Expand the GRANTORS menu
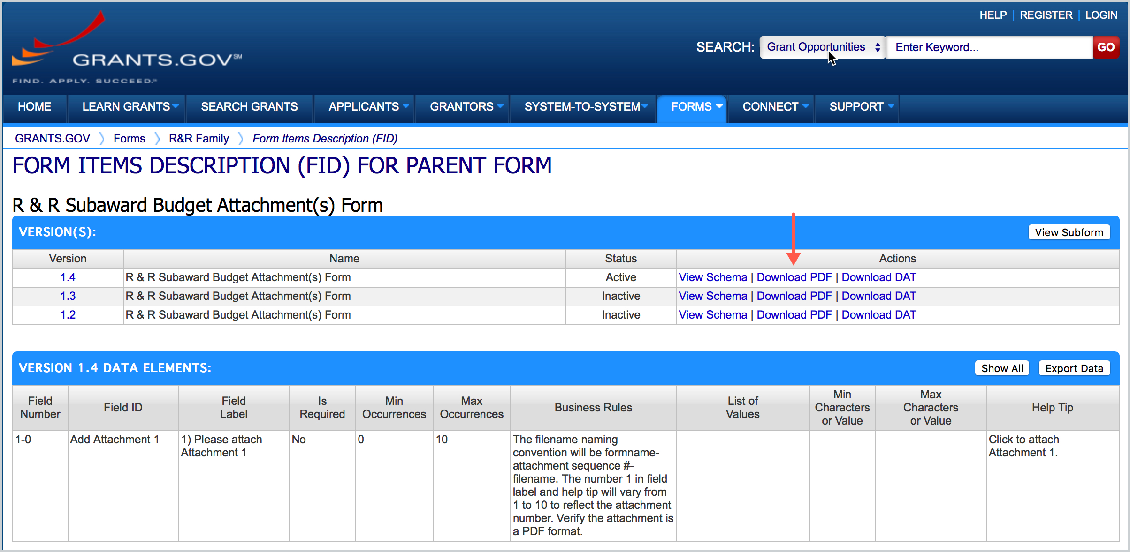 [x=463, y=107]
